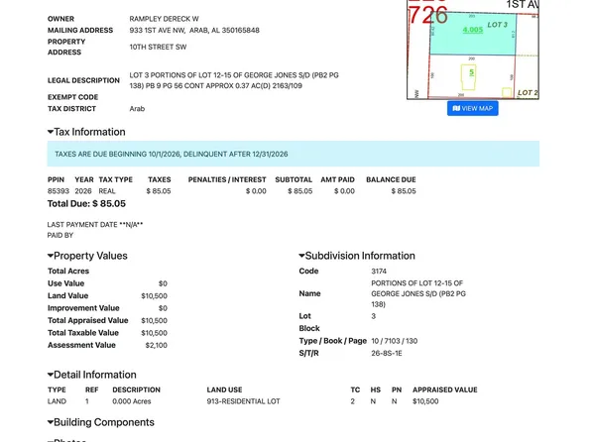Click the owner name RAMPLEY DERECK W
The width and height of the screenshot is (591, 442).
pos(164,19)
